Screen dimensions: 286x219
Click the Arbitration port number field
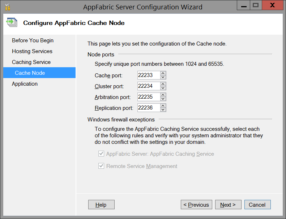149,97
